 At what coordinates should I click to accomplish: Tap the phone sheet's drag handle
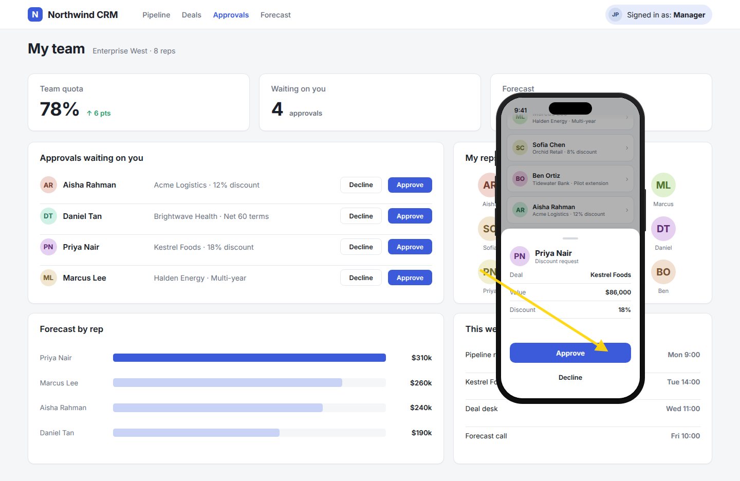point(570,238)
